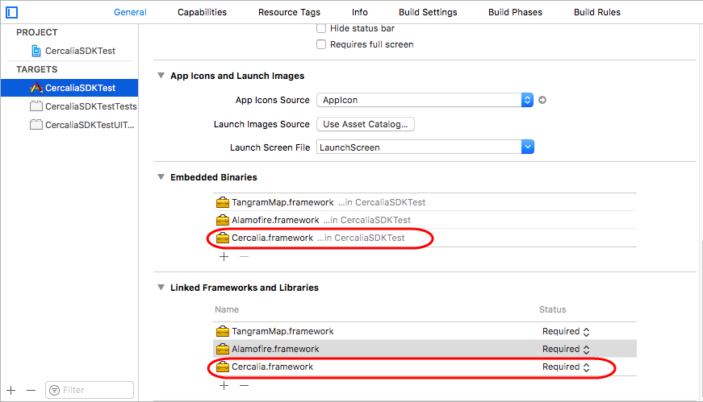Switch to the Resource Tags tab

click(289, 12)
